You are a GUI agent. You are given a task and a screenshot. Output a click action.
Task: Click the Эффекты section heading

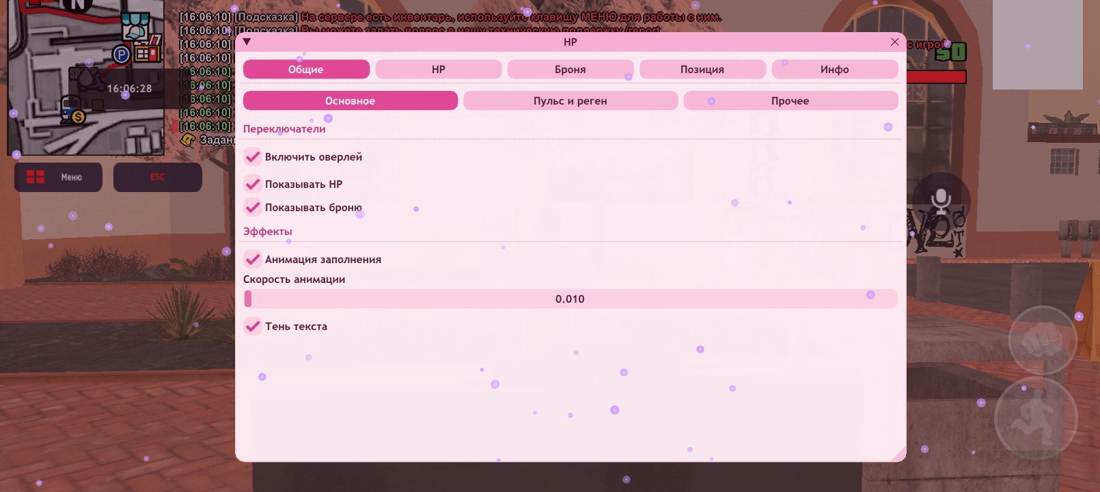[x=268, y=231]
